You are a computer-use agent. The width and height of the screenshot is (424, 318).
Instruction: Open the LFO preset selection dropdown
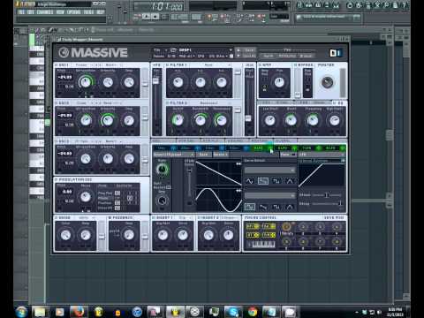click(174, 155)
